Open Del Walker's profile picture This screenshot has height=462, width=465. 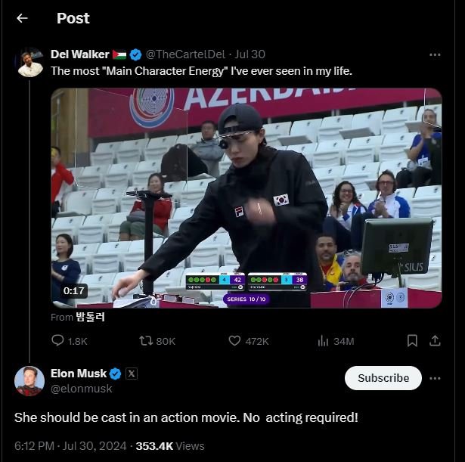coord(29,62)
